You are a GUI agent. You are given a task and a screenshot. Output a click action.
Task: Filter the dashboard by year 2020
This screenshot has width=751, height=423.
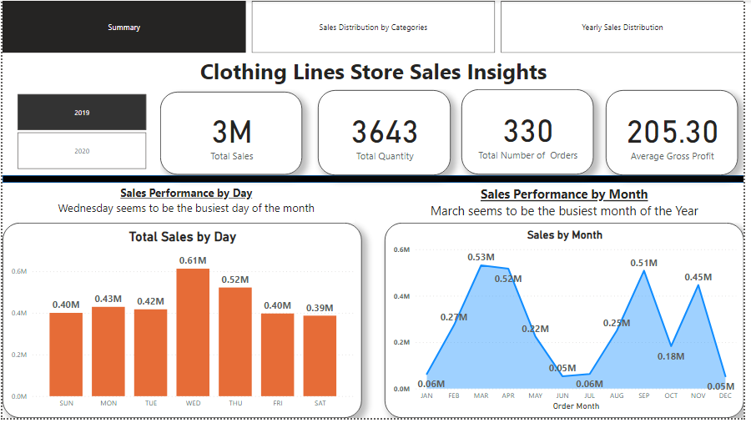coord(82,151)
